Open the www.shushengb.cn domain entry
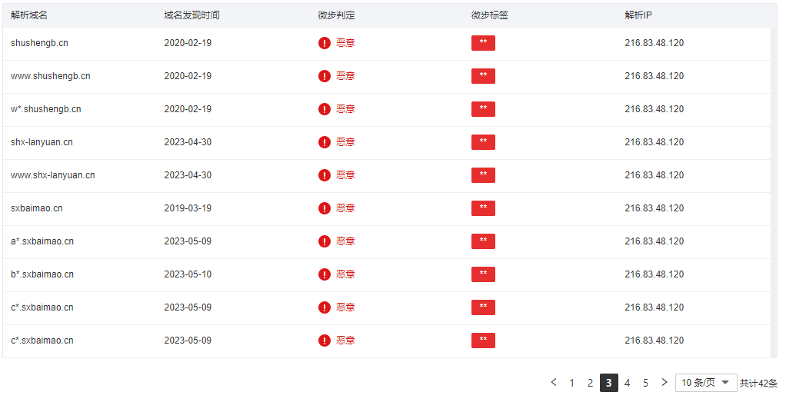 (51, 76)
